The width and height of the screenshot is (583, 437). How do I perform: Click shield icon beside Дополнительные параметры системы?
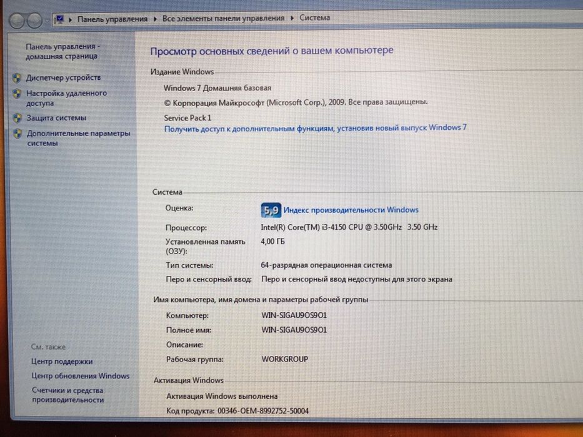point(18,134)
